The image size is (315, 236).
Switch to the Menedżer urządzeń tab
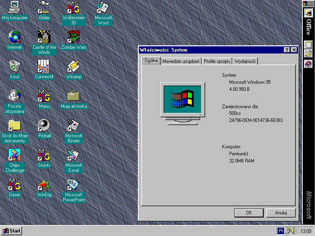(x=181, y=61)
